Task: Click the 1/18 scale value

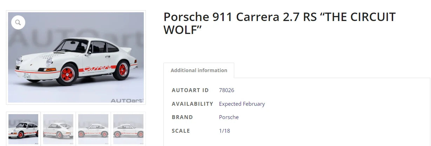Action: coord(224,131)
